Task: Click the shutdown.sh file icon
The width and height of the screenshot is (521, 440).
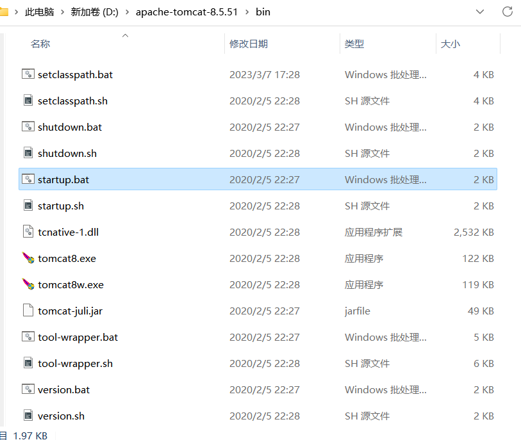Action: 28,153
